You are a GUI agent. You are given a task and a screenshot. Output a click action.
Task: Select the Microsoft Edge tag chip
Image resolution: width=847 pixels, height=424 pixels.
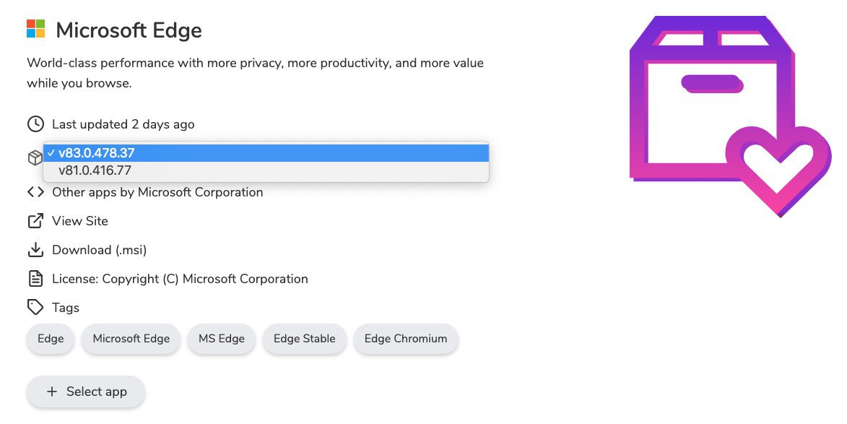(131, 339)
